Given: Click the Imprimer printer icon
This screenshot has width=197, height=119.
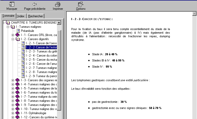Looking at the screenshot, I should click(58, 4).
